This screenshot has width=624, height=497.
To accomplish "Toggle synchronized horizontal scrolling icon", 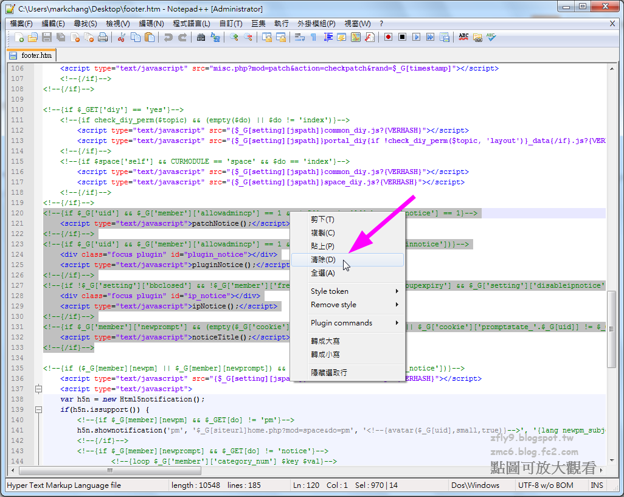I will (281, 37).
